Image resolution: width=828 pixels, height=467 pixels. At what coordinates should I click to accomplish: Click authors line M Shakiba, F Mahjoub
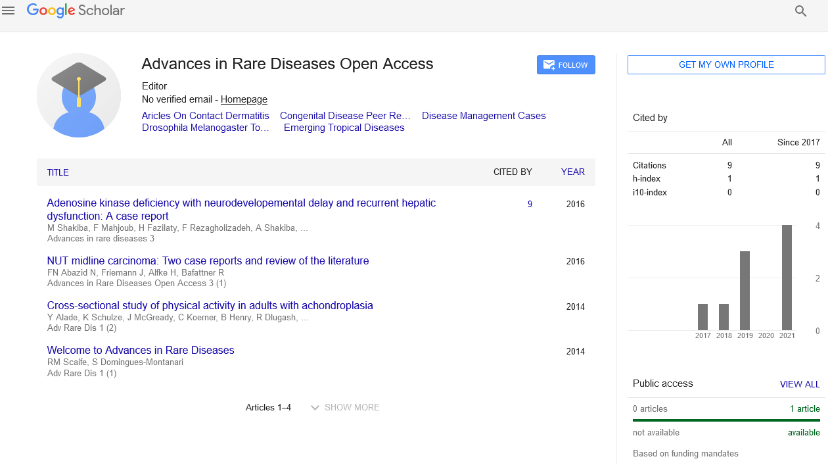point(177,228)
